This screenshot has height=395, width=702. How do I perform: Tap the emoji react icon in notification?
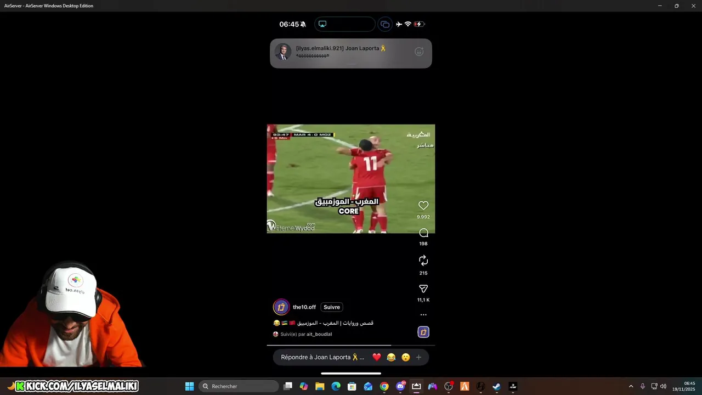pyautogui.click(x=419, y=52)
